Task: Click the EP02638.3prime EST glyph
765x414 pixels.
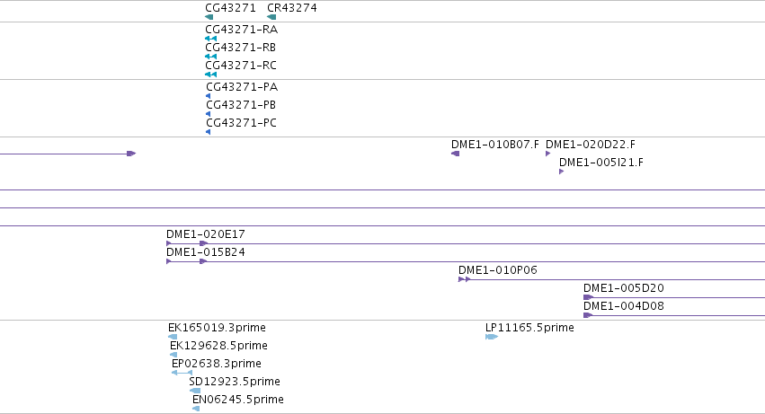Action: (182, 373)
